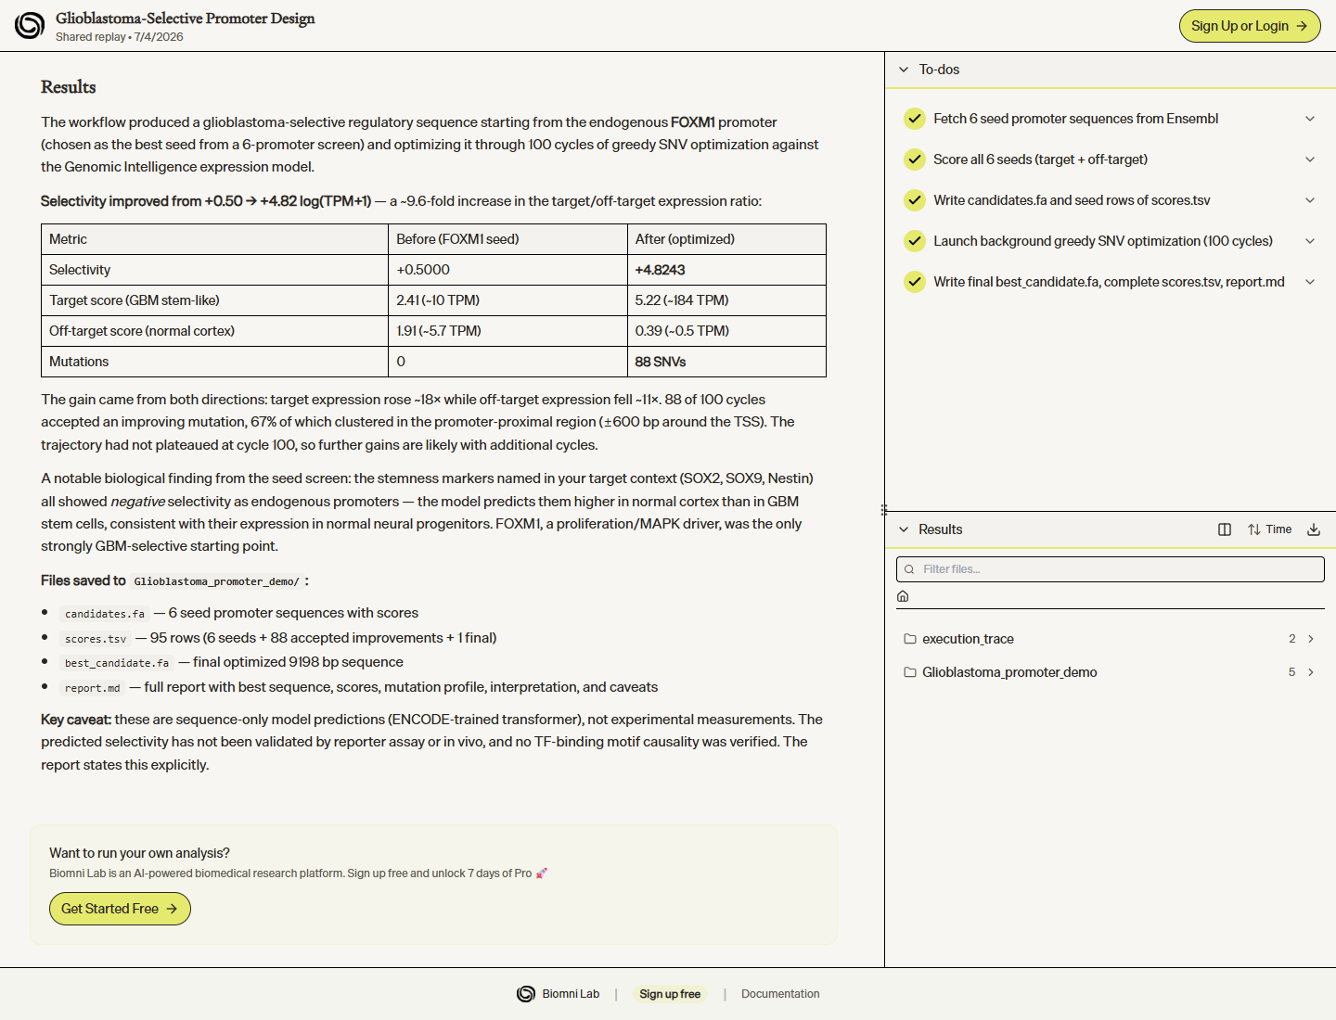
Task: Open the Glioblastoma_promoter_demo folder row
Action: tap(1111, 672)
